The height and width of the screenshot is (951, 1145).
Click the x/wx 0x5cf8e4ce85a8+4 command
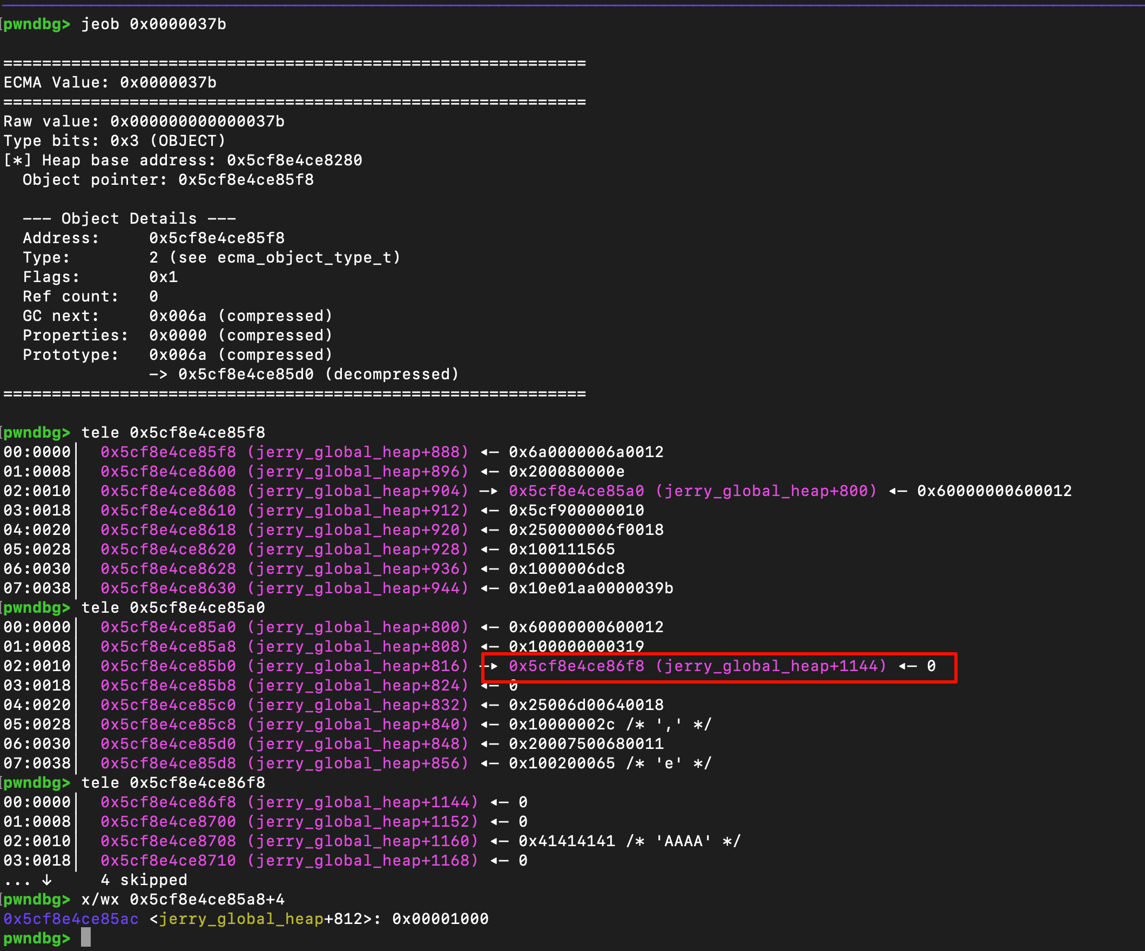click(x=183, y=899)
